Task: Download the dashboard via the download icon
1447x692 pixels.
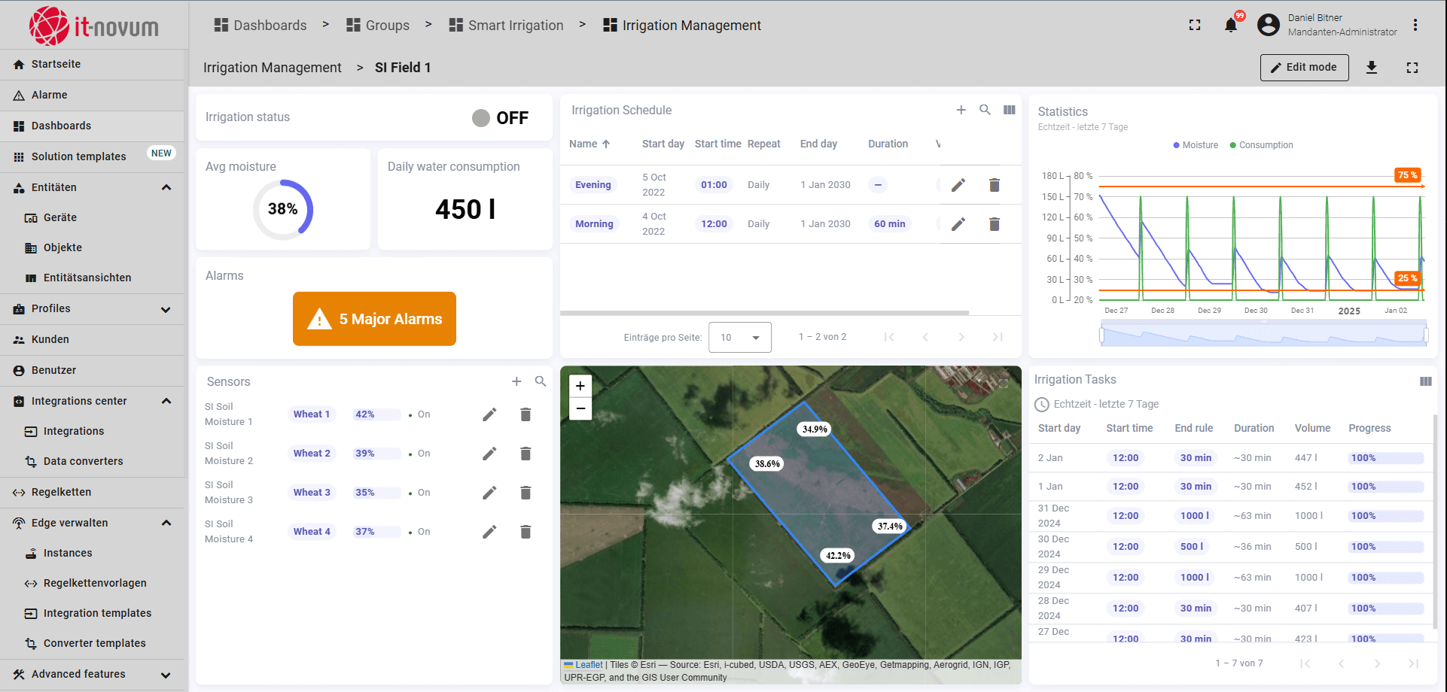Action: (x=1372, y=68)
